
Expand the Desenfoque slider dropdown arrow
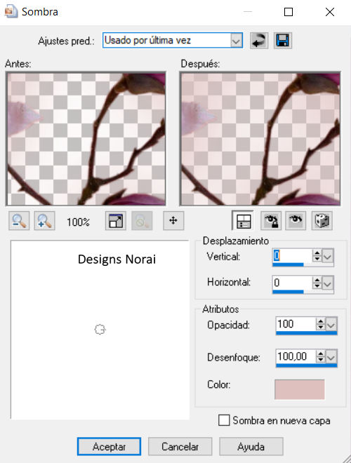(x=331, y=356)
